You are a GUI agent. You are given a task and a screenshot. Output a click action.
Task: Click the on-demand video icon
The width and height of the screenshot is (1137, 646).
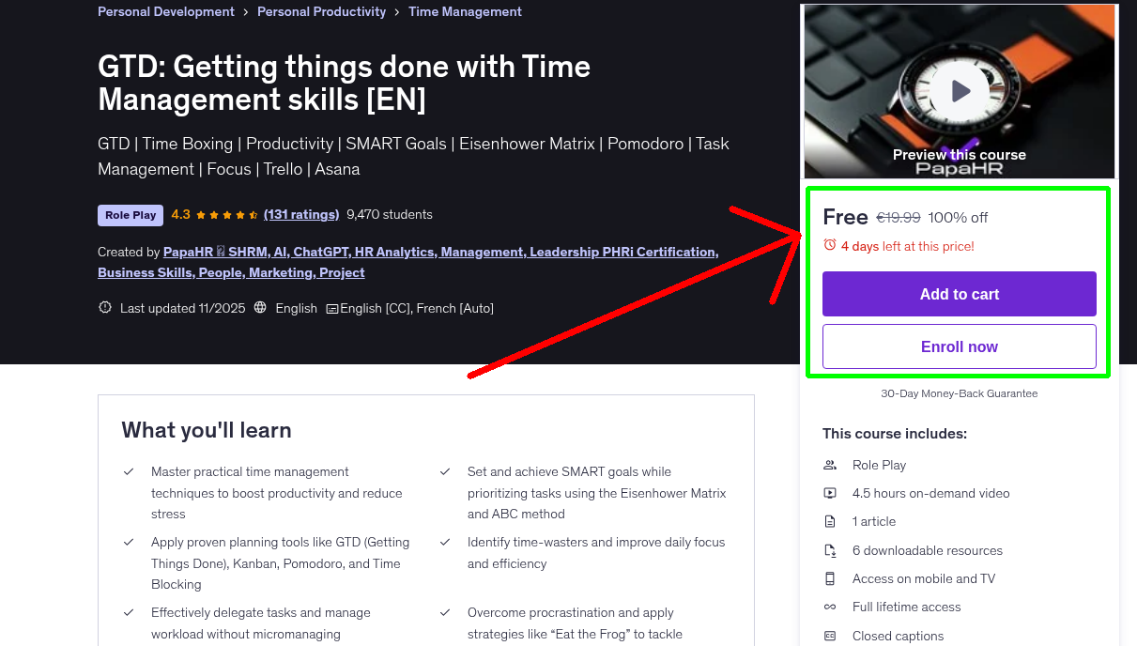pos(830,492)
